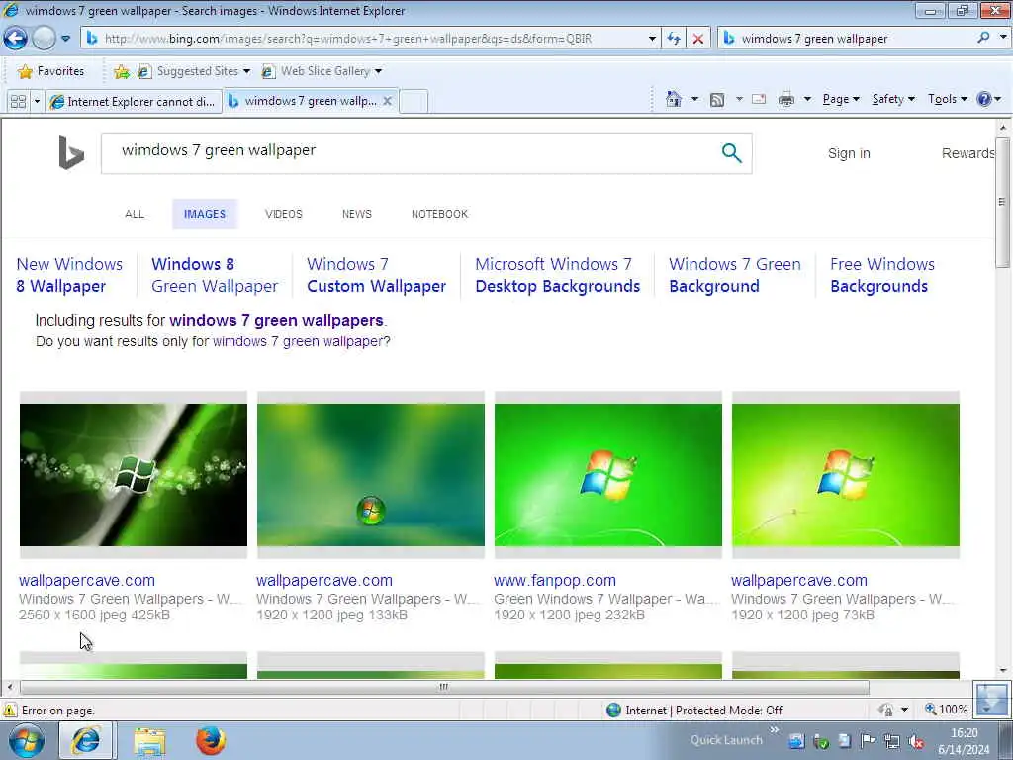The image size is (1013, 760).
Task: Click results only for wimdows 7 link
Action: coord(298,341)
